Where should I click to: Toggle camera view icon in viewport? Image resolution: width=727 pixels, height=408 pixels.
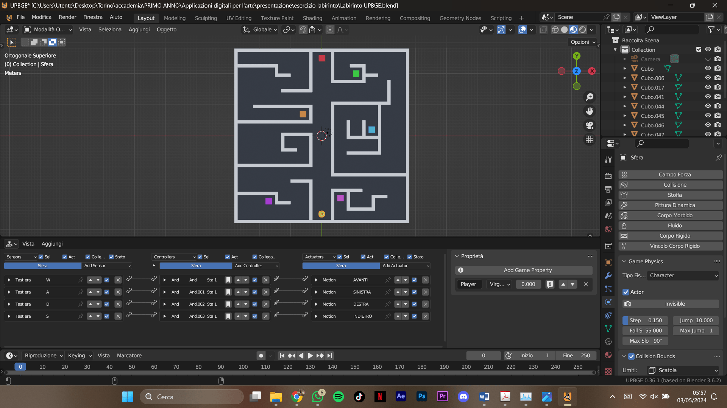pos(590,125)
